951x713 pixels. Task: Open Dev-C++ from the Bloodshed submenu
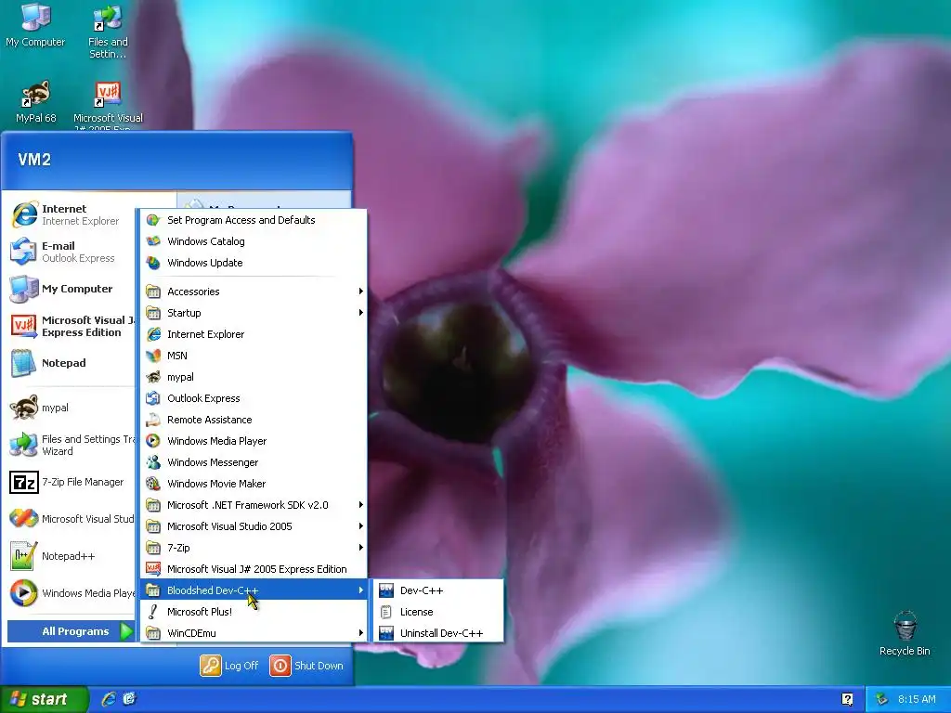438,590
